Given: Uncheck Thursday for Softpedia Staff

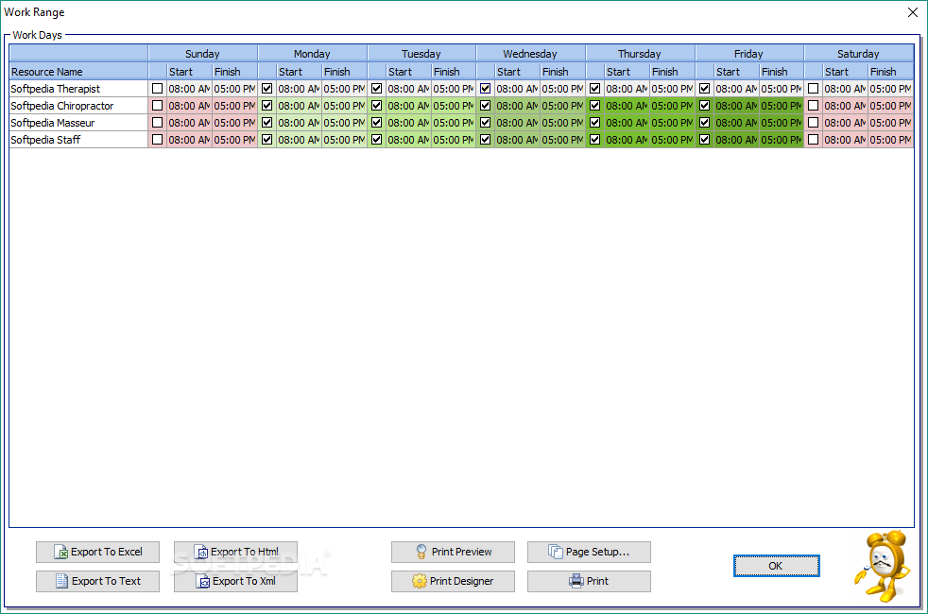Looking at the screenshot, I should tap(594, 140).
